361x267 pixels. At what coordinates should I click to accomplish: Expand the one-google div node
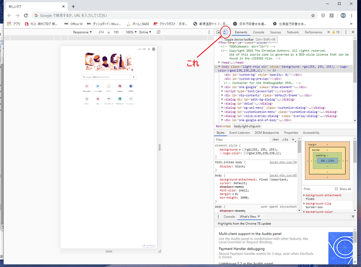pos(222,87)
